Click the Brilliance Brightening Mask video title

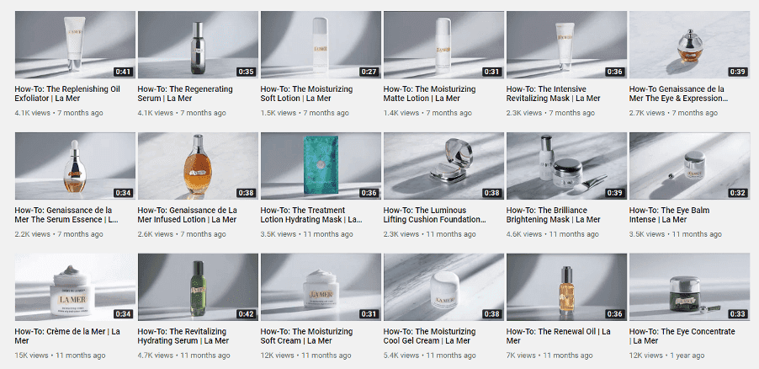coord(546,215)
